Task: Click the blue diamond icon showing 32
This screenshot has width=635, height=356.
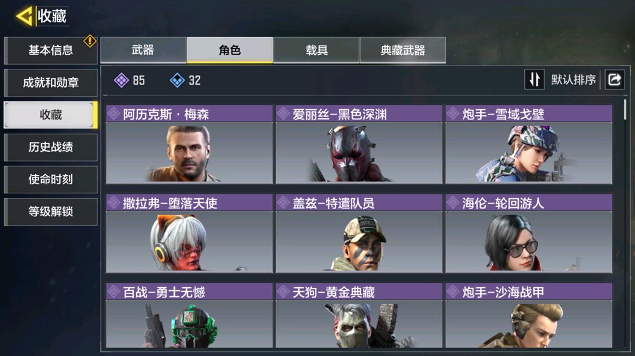Action: (177, 80)
